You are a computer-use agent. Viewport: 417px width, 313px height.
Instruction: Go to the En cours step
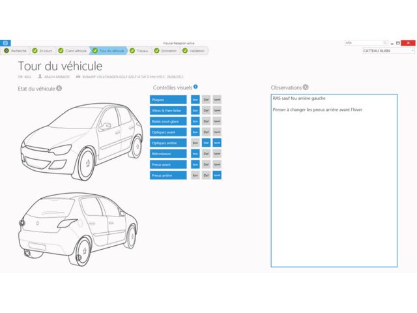(x=42, y=51)
